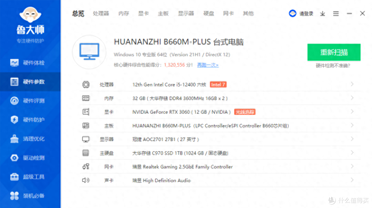Click the hard disk icon
372x208 pixels.
tap(86, 153)
